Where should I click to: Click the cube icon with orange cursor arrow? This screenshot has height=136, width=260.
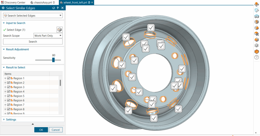257,33
